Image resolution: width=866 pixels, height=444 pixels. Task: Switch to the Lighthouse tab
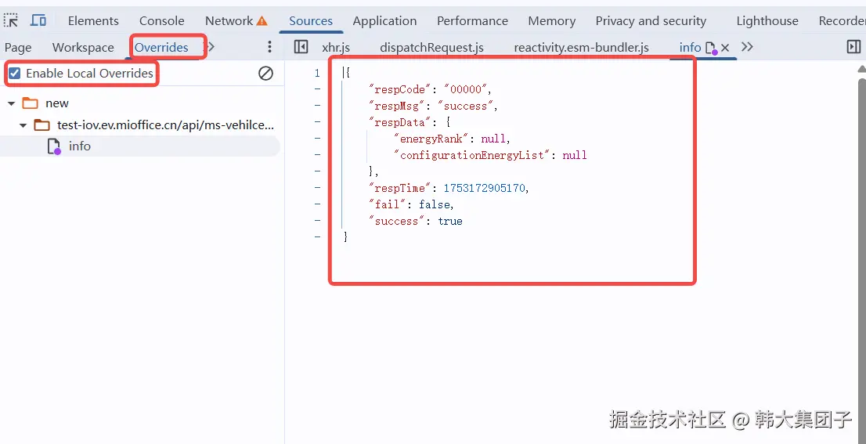pos(767,20)
